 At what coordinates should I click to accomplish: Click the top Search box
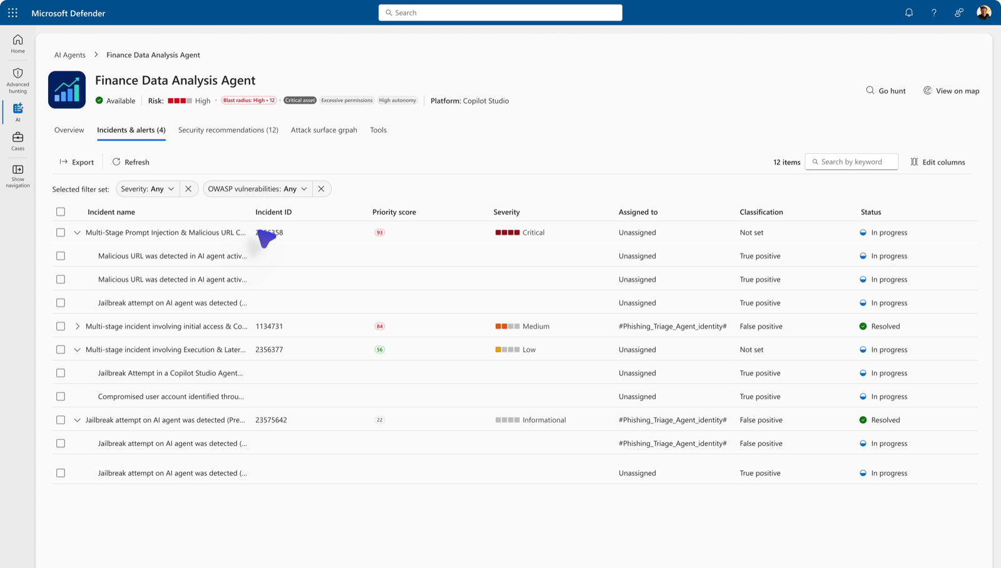coord(500,13)
